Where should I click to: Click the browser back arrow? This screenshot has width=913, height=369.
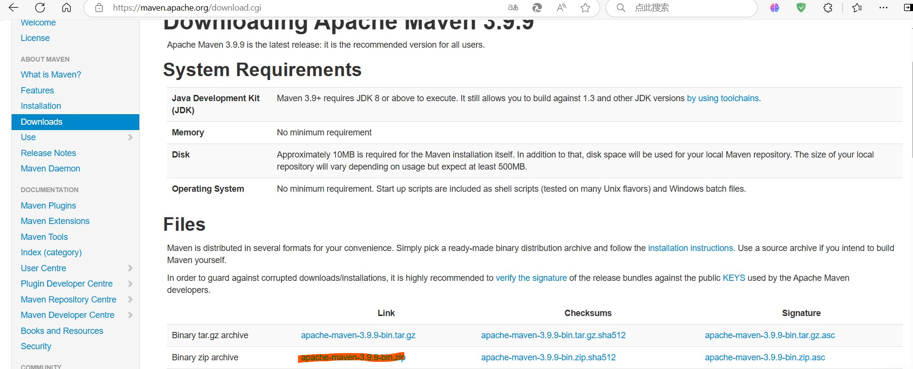(13, 8)
